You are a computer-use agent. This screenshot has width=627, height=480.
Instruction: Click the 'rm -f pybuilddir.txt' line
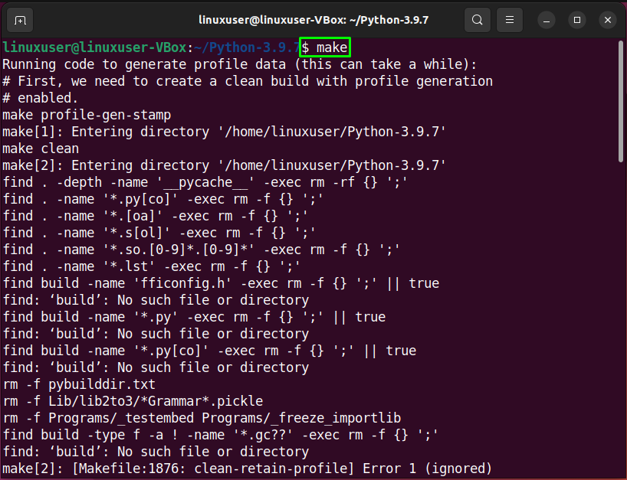pos(78,384)
